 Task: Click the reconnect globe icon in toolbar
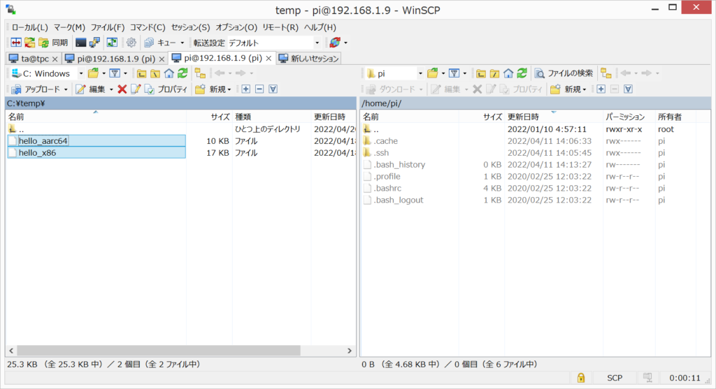[335, 43]
